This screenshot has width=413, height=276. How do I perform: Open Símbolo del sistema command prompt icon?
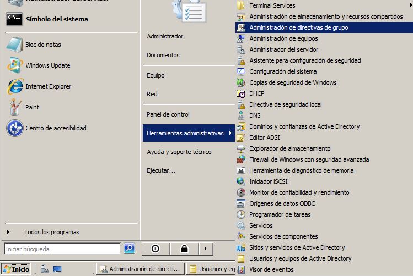point(14,19)
